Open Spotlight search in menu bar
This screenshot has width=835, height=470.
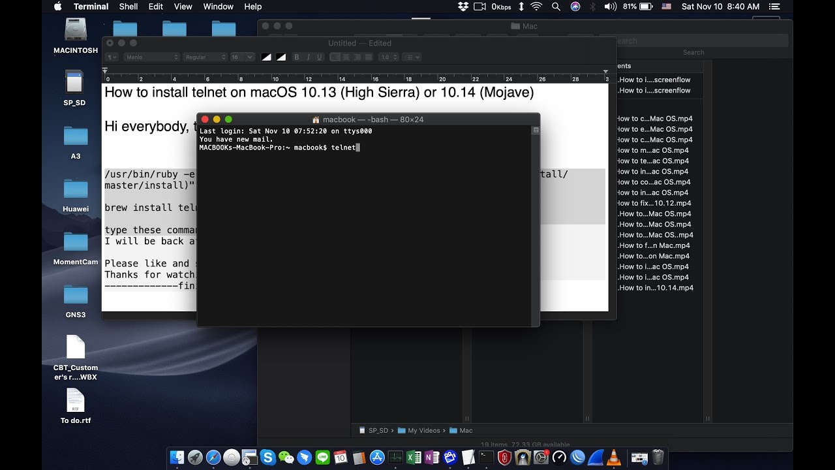coord(556,7)
